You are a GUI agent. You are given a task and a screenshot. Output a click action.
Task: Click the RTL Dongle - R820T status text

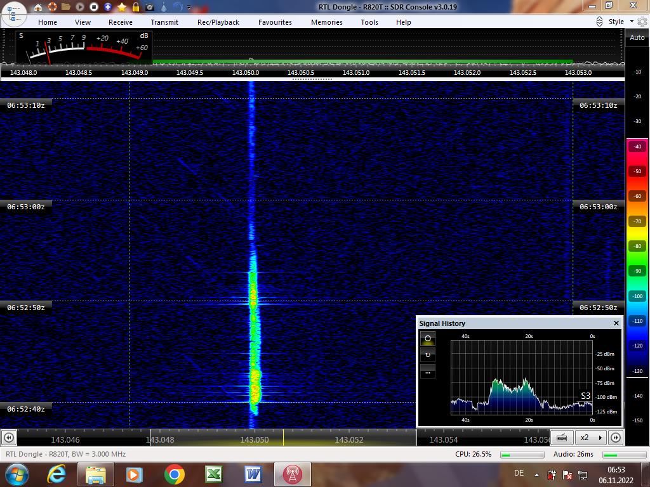pyautogui.click(x=66, y=454)
